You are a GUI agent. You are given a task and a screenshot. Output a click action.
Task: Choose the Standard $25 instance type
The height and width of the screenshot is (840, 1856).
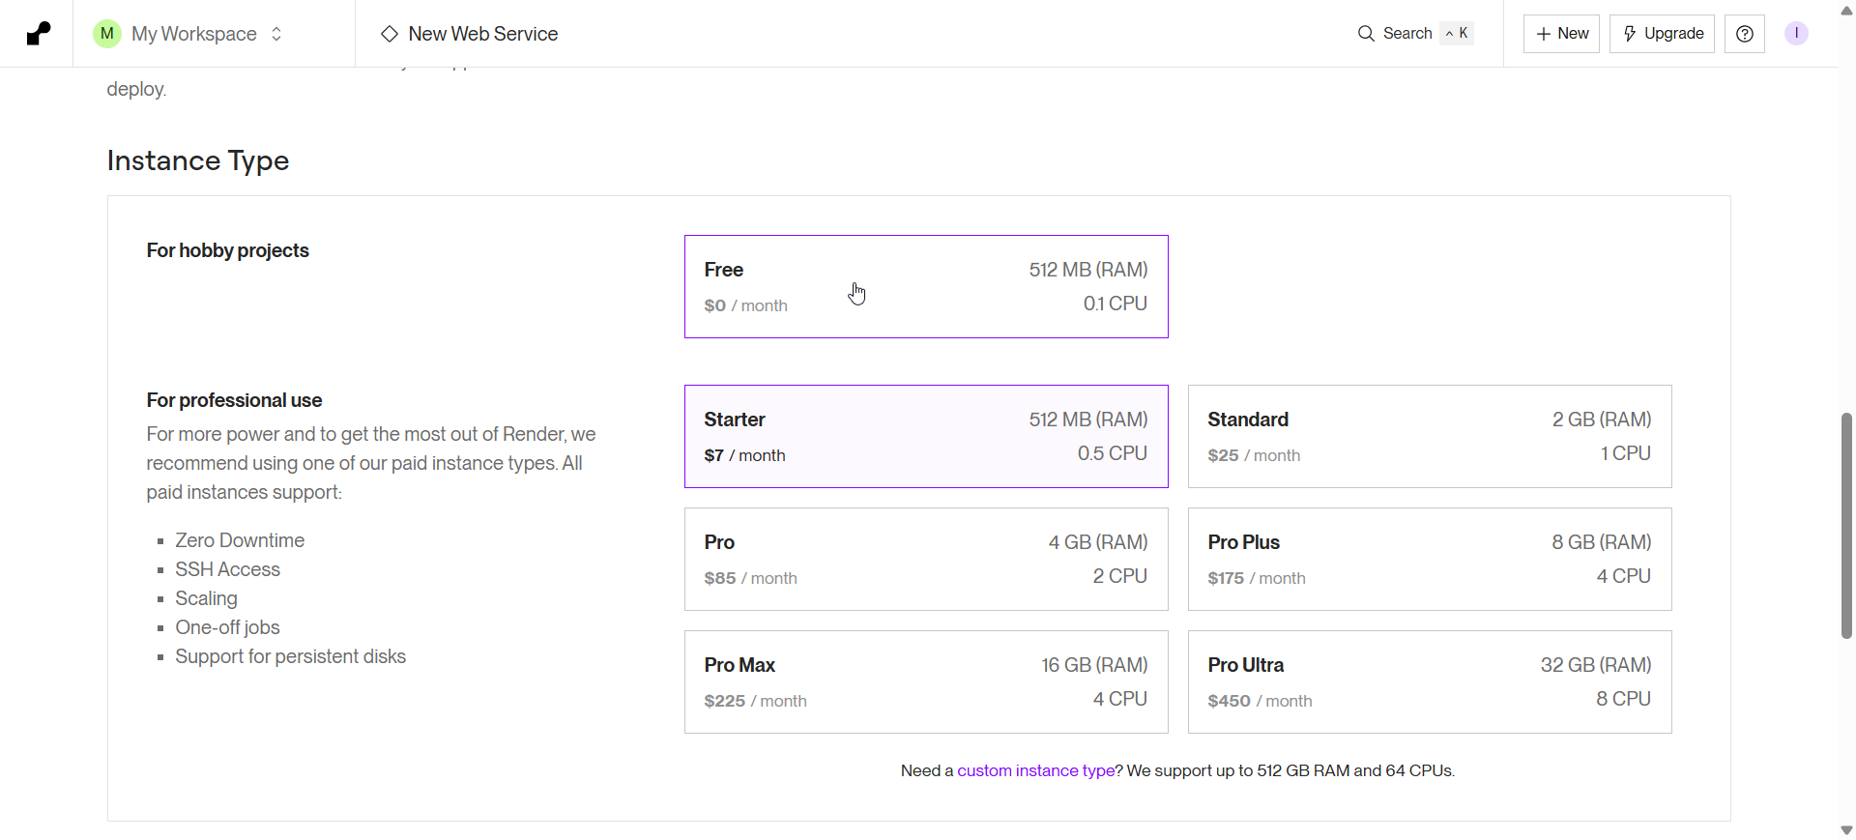pos(1429,437)
